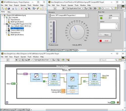Image resolution: width=126 pixels, height=111 pixels.
Task: Collapse the Project: NI SoftMotion.lvproj tree node
Action: [3, 15]
